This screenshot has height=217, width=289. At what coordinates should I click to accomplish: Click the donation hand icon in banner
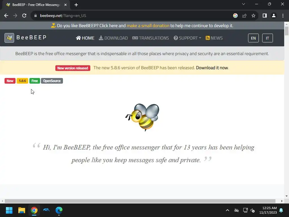coord(53,25)
